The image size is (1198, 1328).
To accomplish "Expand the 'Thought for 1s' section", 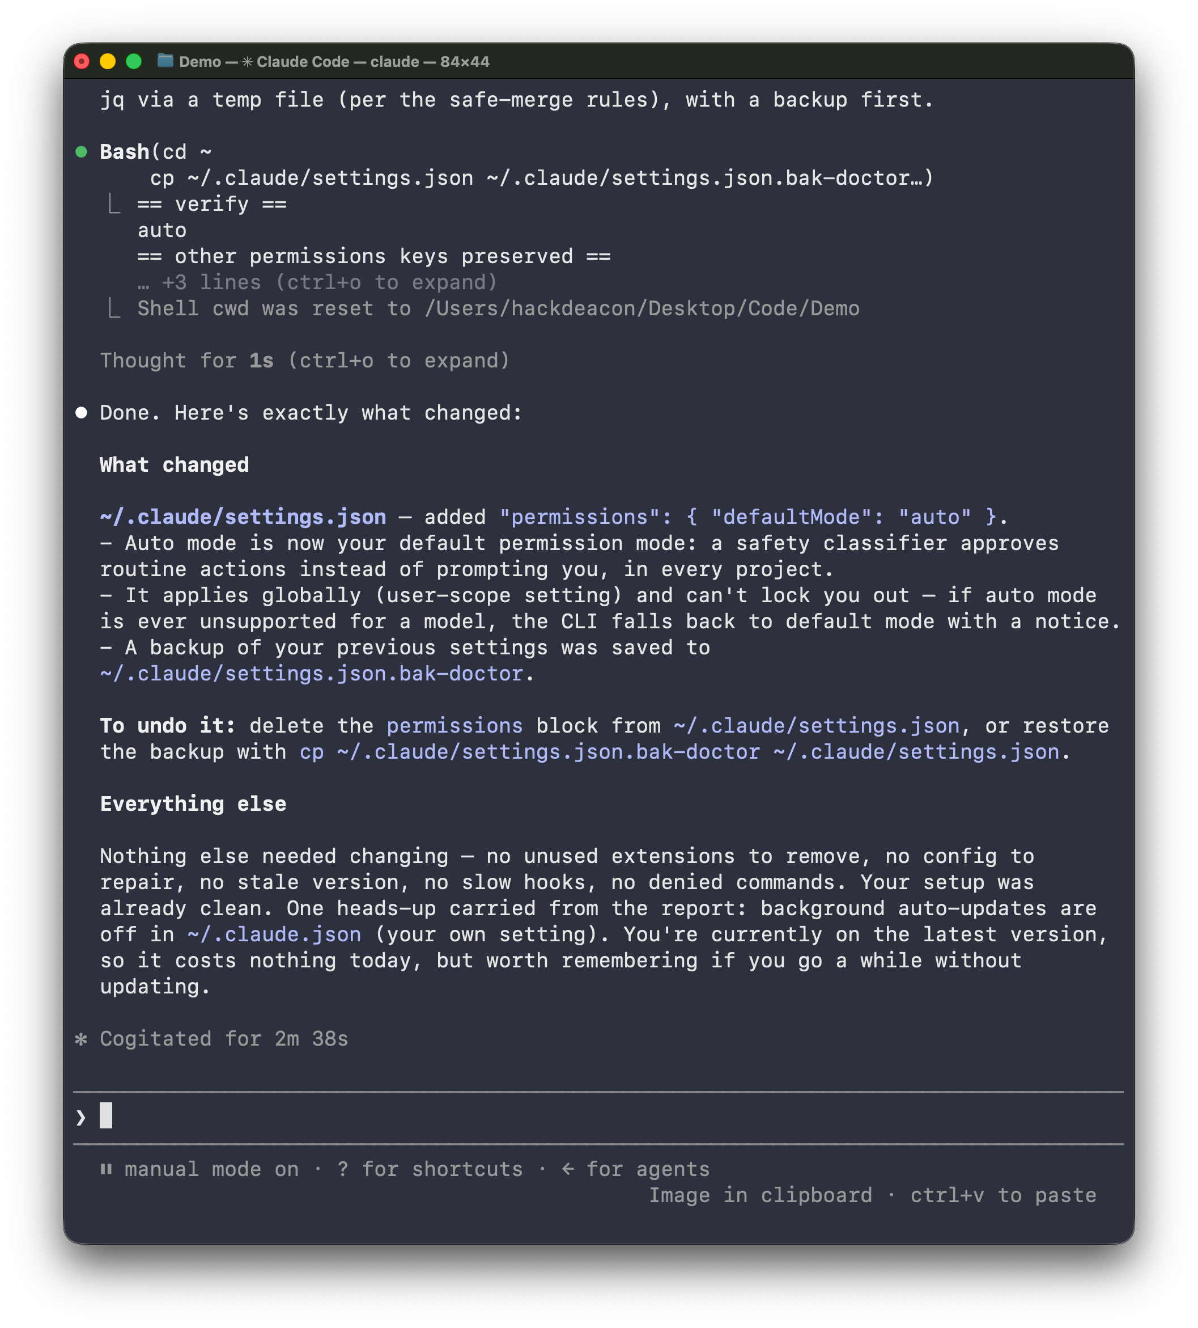I will coord(305,361).
